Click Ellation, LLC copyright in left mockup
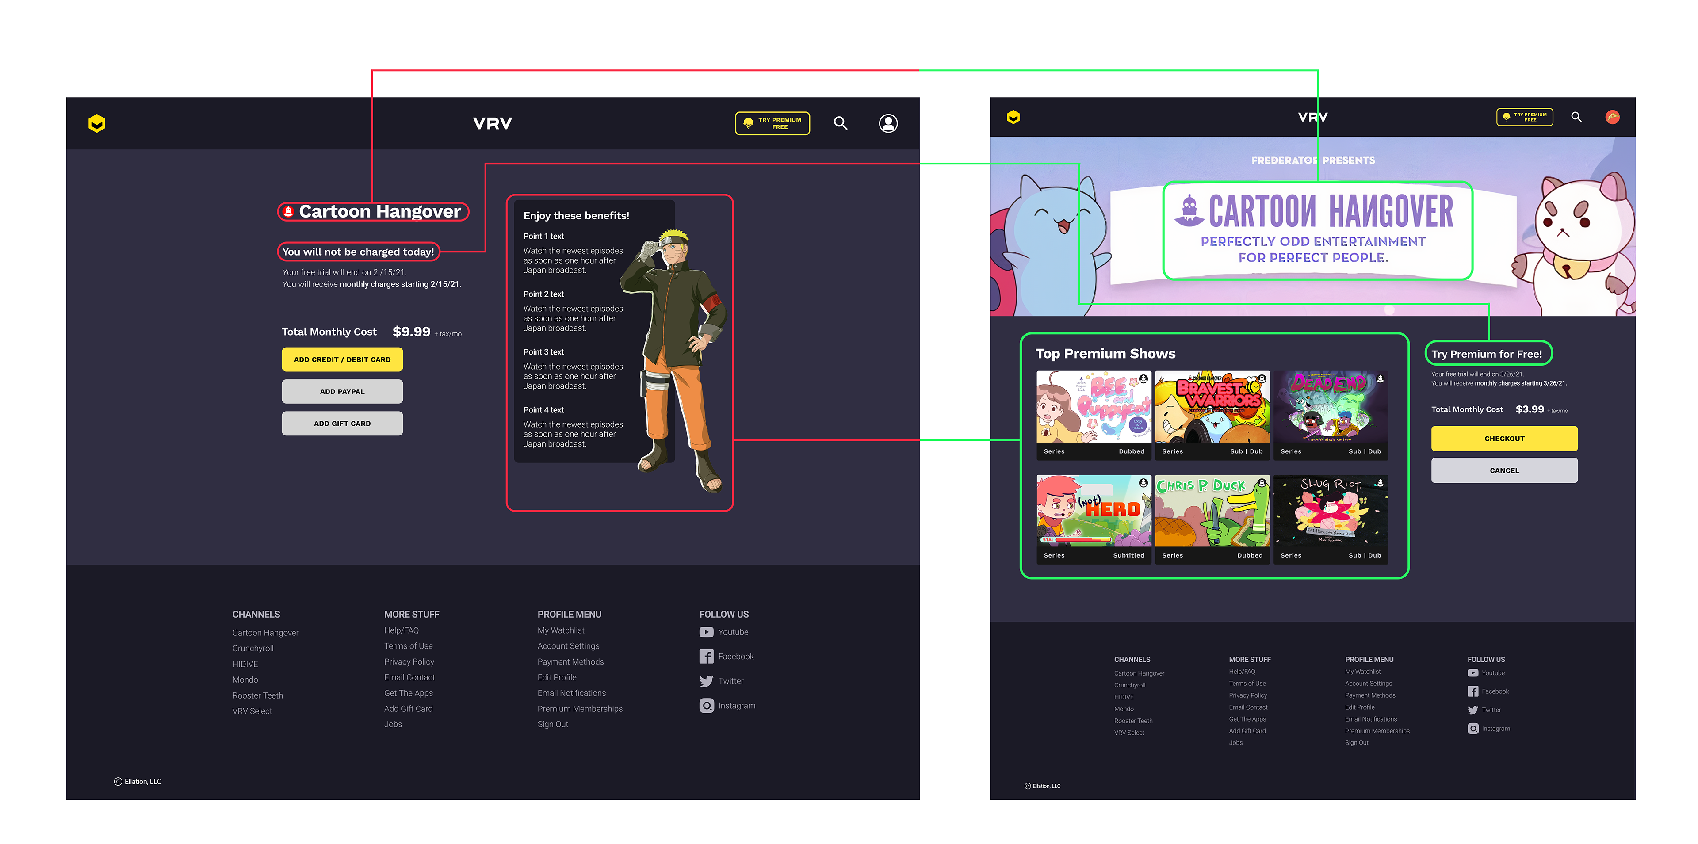This screenshot has height=844, width=1698. click(138, 782)
